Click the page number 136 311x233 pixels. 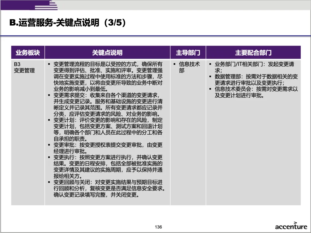tap(158, 227)
